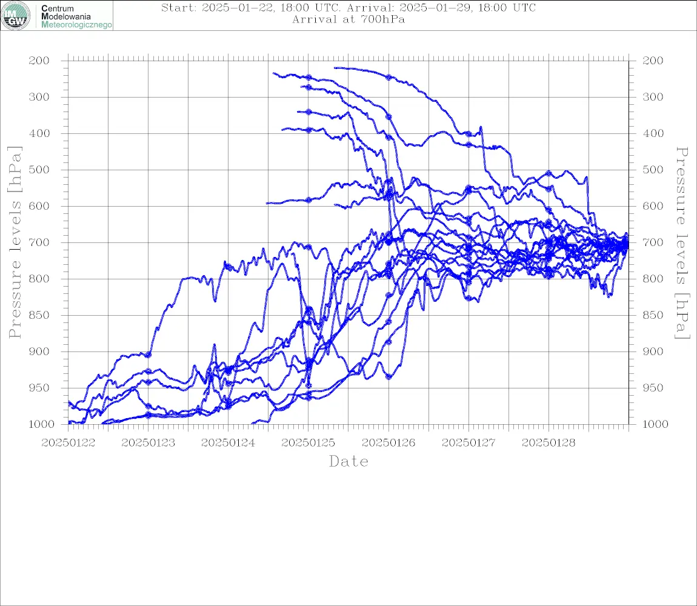Click the left axis value 200

[x=39, y=61]
